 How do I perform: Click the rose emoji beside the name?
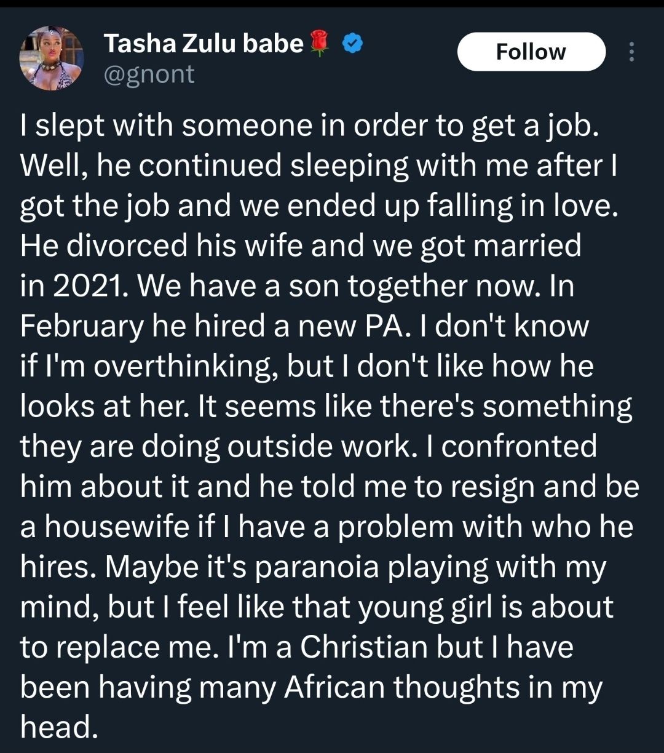(x=320, y=44)
